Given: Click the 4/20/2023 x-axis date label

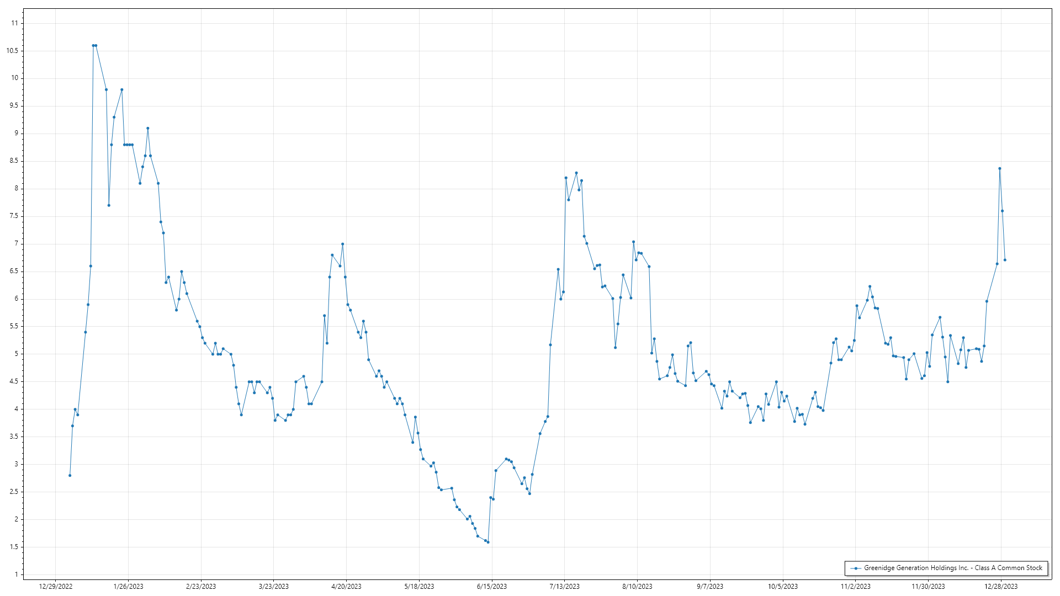Looking at the screenshot, I should click(346, 586).
